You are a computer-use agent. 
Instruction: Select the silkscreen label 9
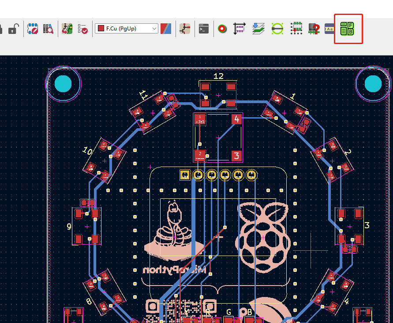coord(69,226)
